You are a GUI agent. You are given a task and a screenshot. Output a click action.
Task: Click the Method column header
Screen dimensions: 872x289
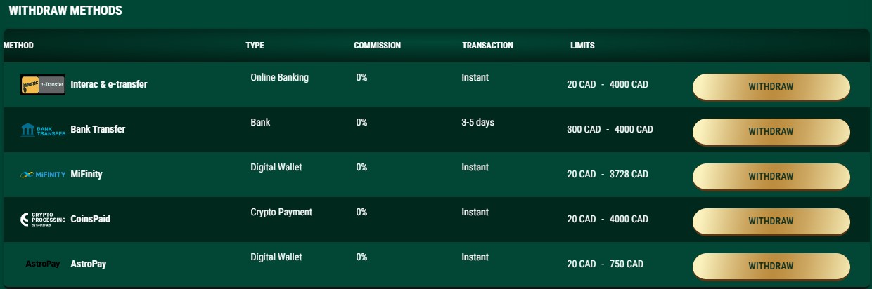click(18, 46)
